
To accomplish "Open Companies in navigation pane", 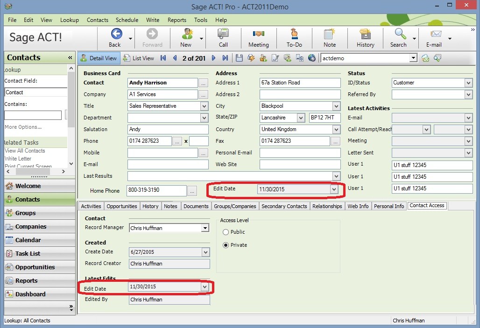I will (40, 226).
